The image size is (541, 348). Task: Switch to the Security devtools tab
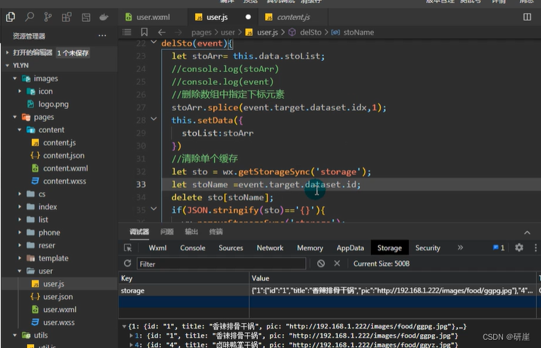(428, 248)
